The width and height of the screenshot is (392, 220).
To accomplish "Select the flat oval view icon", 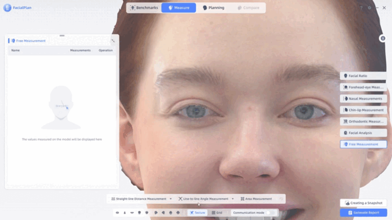I will pyautogui.click(x=117, y=213).
